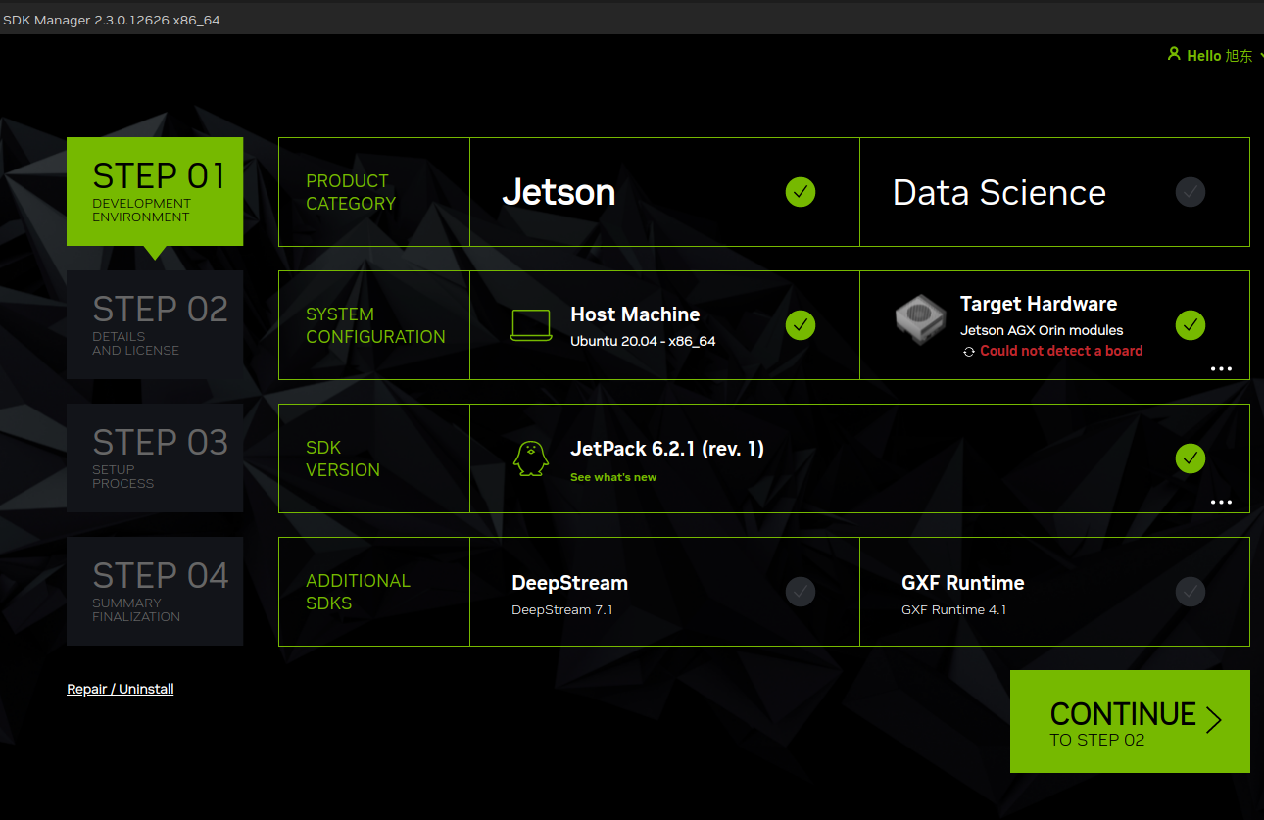Image resolution: width=1264 pixels, height=820 pixels.
Task: Enable the DeepStream additional SDK checkmark
Action: point(801,592)
